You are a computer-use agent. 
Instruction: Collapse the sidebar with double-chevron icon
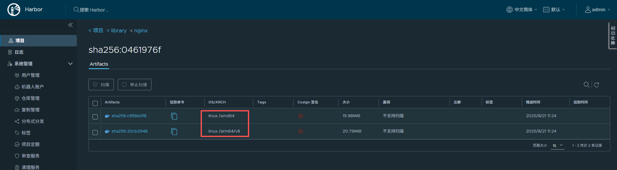click(70, 25)
